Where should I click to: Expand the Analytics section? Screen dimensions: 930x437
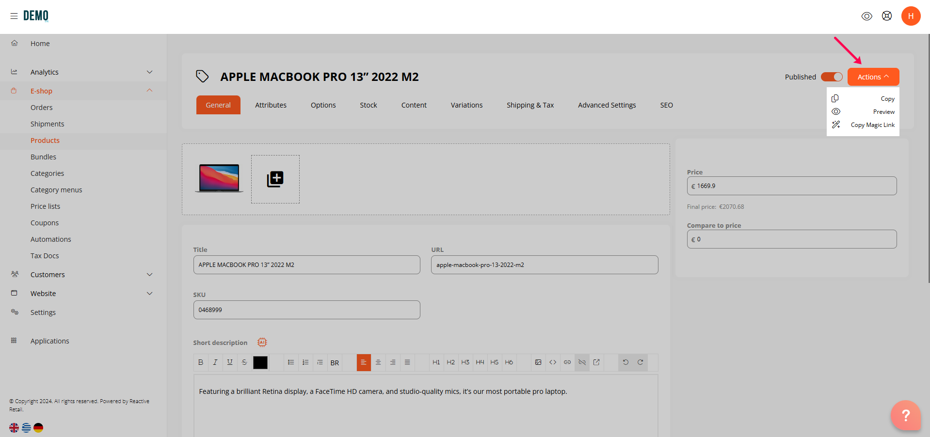point(83,72)
